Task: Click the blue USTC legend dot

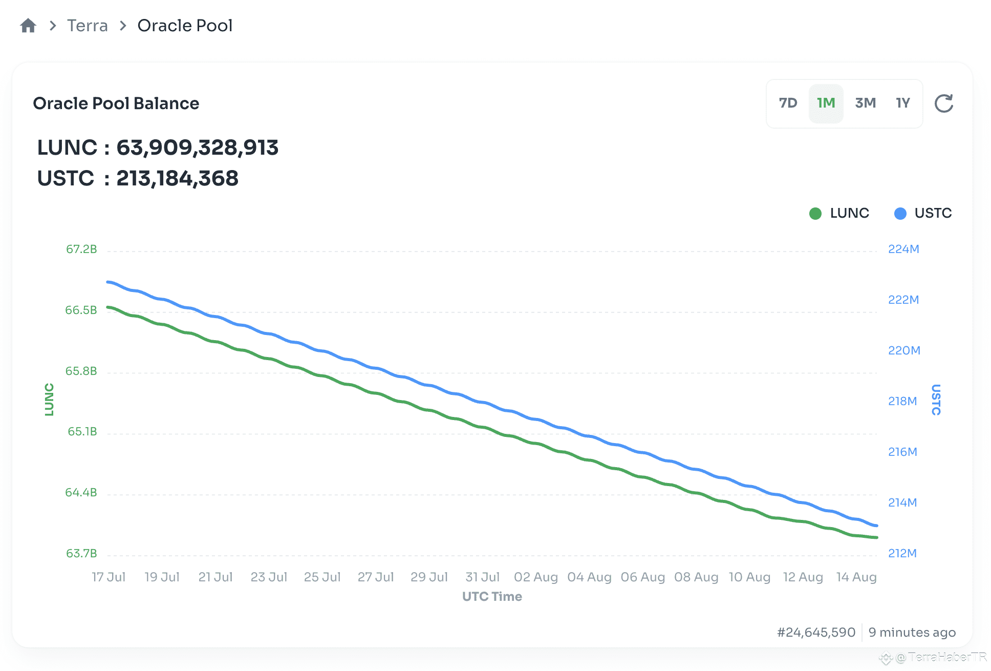Action: (900, 214)
